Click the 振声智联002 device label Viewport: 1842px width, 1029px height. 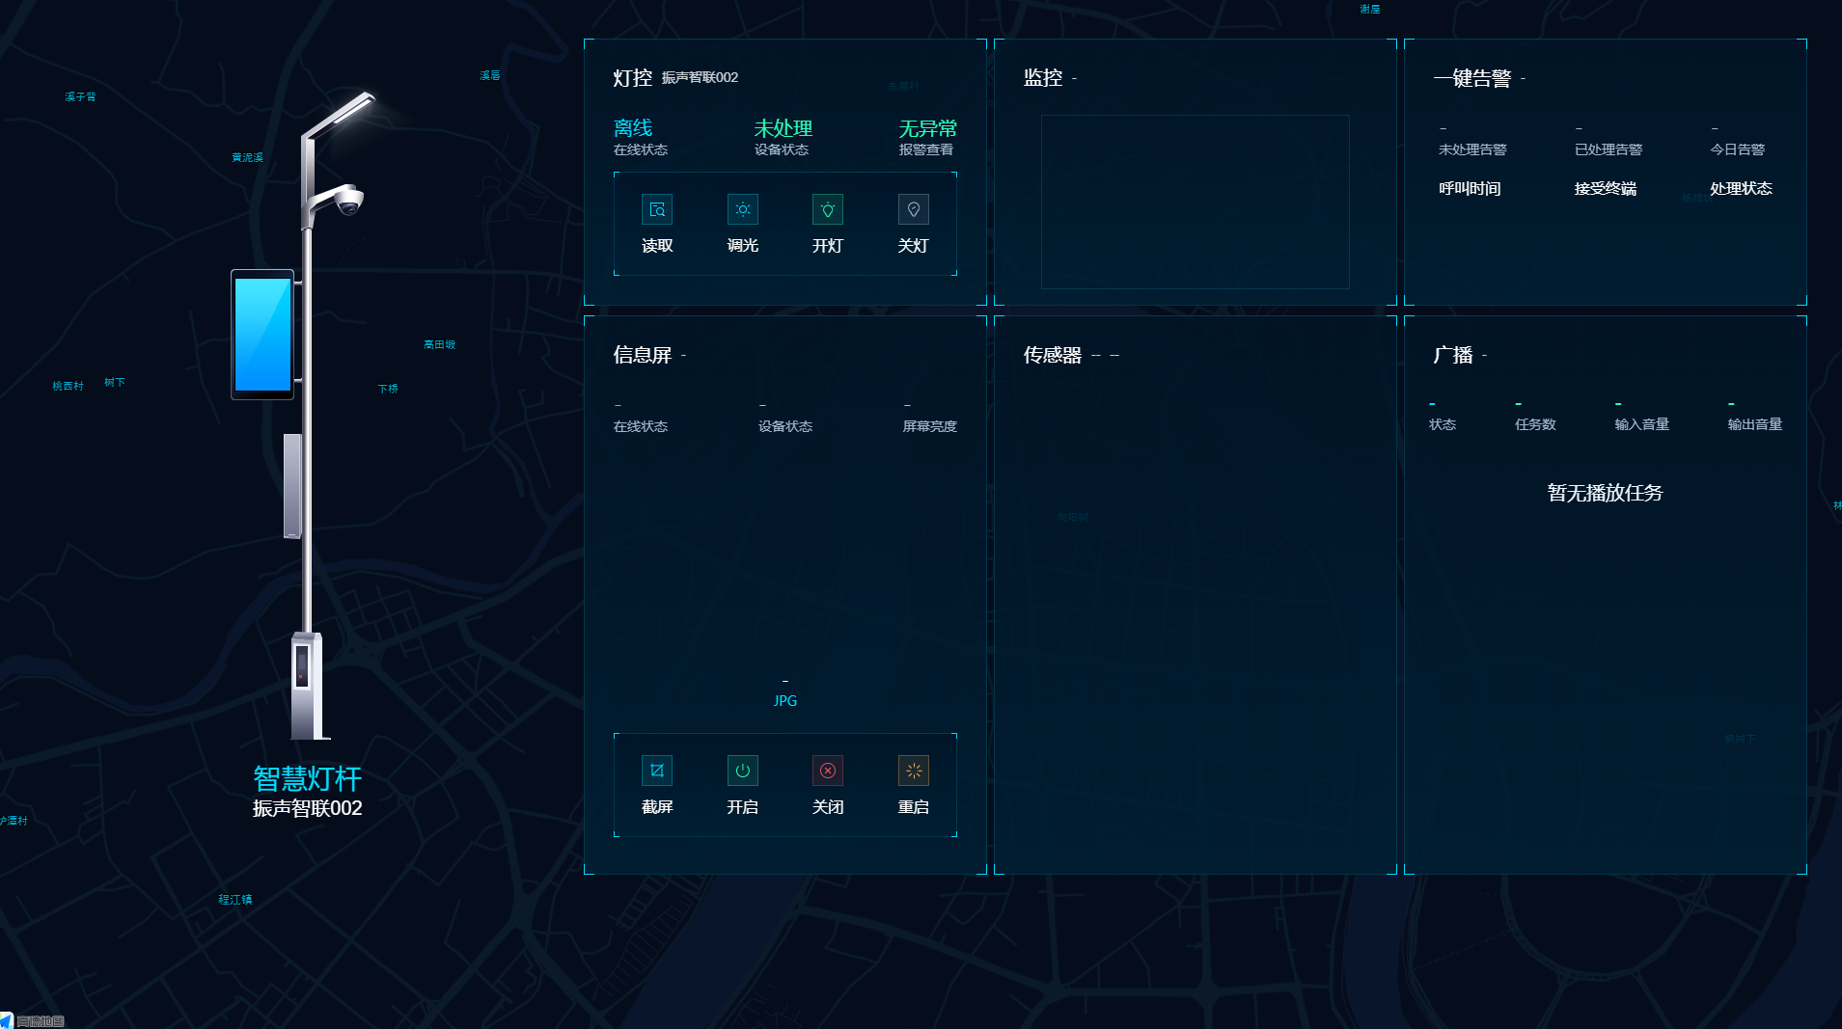click(700, 78)
